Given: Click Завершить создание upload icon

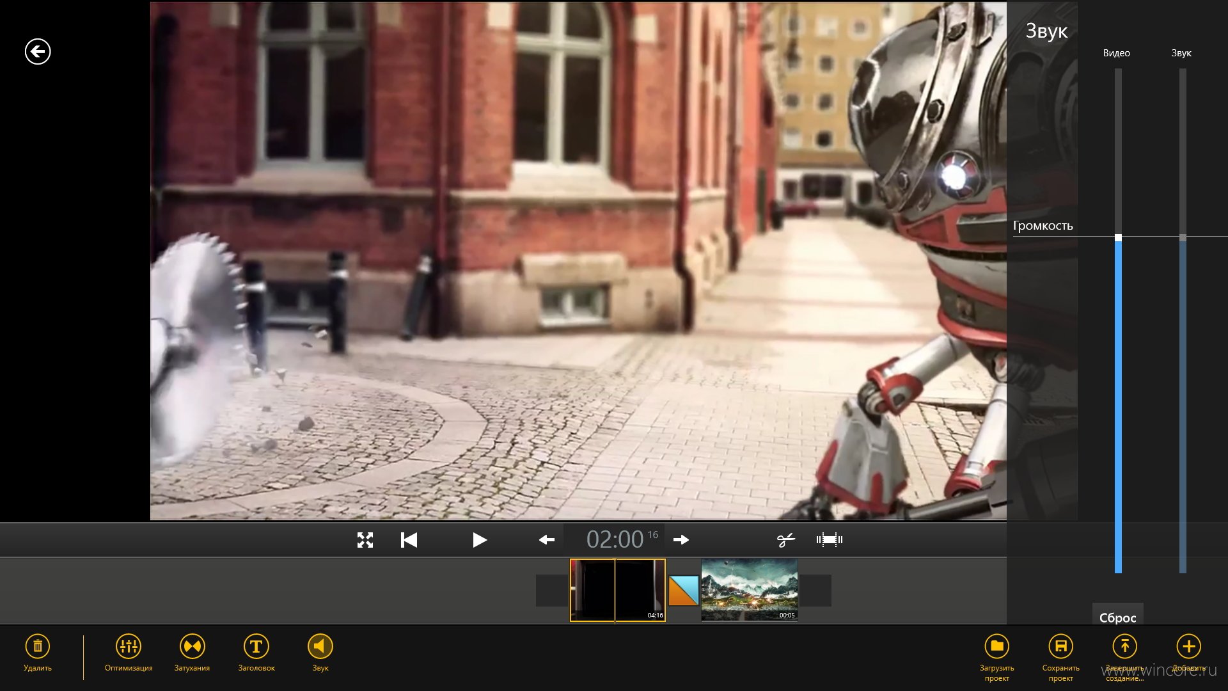Looking at the screenshot, I should (x=1124, y=646).
